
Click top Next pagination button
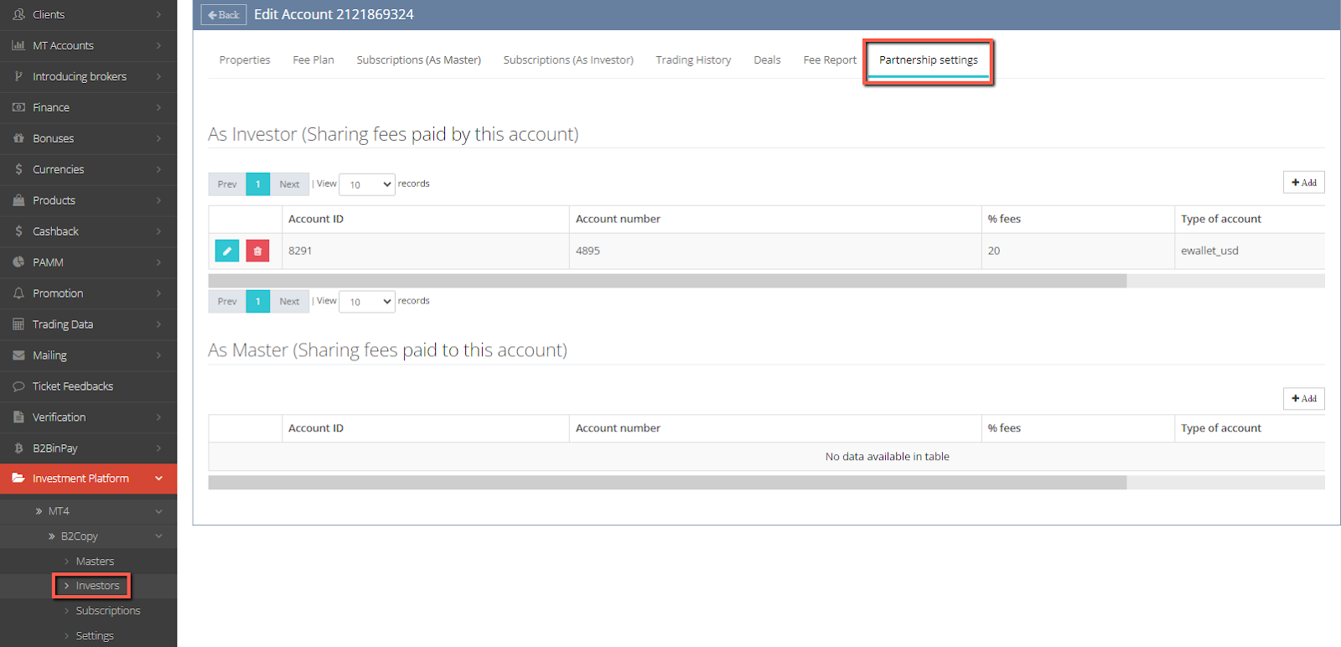[289, 184]
